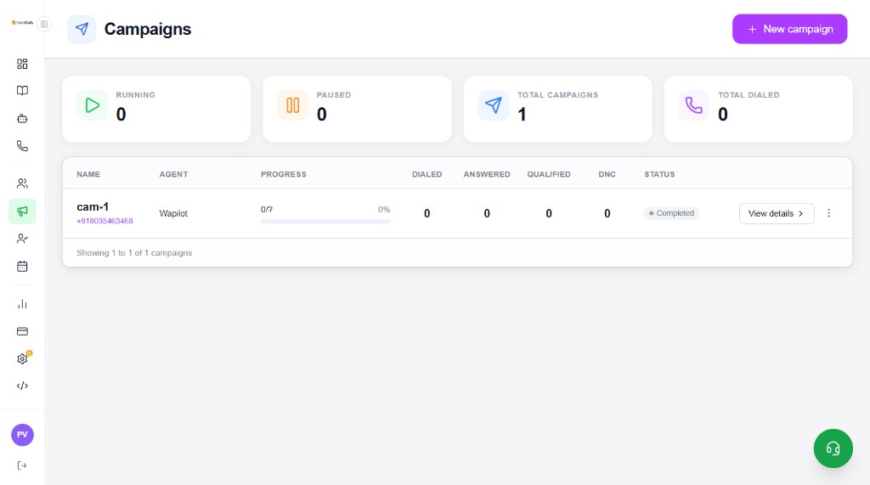Click the cam-1 progress bar

click(325, 222)
